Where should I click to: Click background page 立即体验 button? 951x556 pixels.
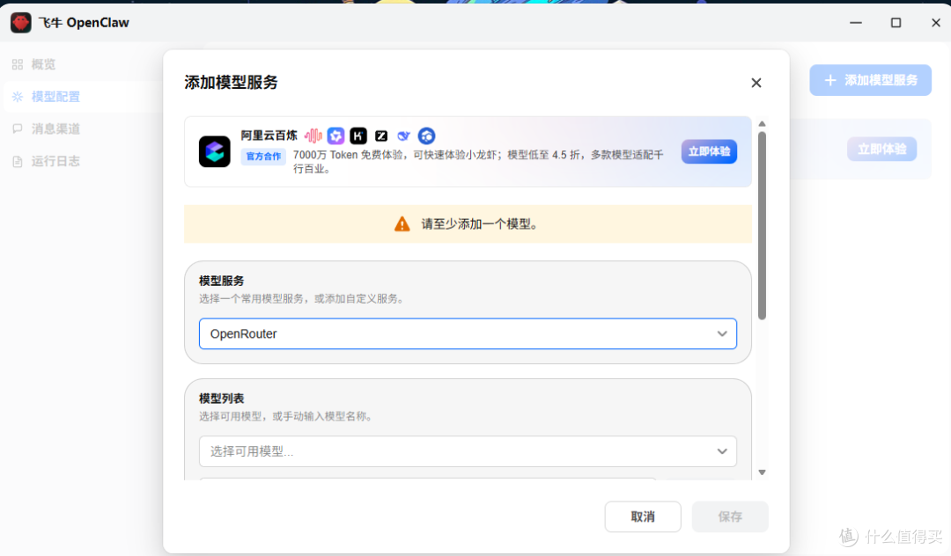[881, 149]
